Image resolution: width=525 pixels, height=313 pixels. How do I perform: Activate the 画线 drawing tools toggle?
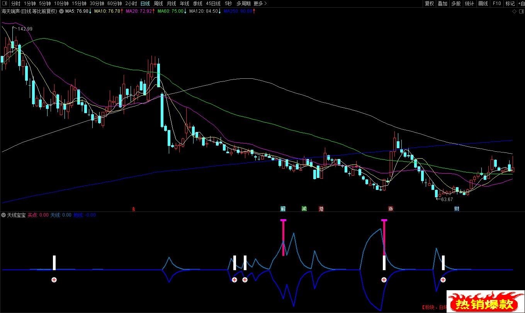(483, 3)
